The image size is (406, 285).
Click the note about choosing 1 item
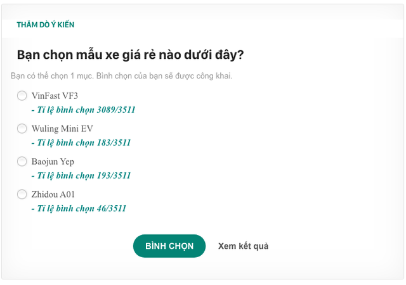tap(121, 76)
